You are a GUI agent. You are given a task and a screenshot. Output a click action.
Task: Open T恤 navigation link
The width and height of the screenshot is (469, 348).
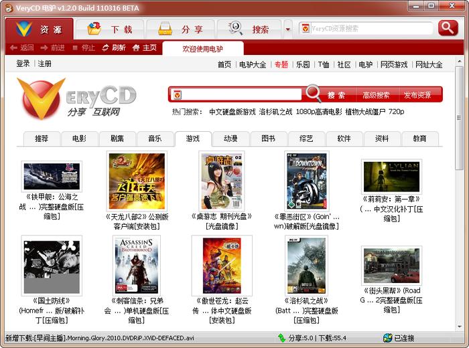[x=324, y=64]
